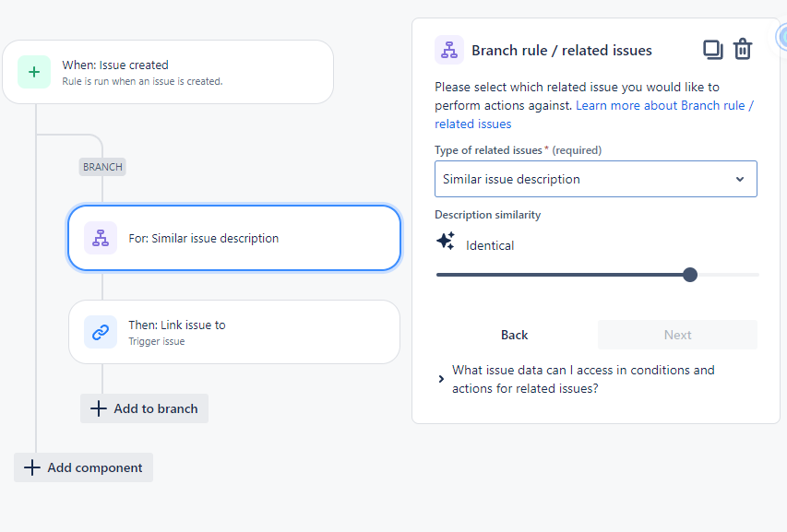Viewport: 787px width, 532px height.
Task: Open the 'Then: Link issue to' action step
Action: 234,332
